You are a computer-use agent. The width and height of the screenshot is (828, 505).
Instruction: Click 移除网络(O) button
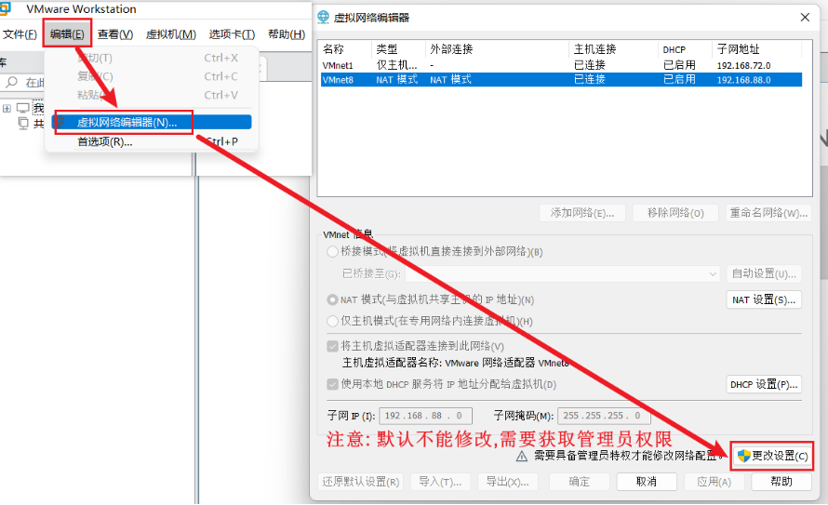[675, 213]
